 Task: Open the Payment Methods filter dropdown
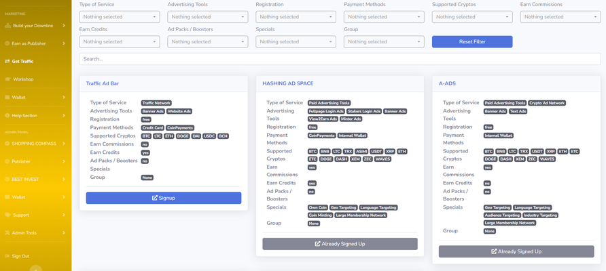384,17
